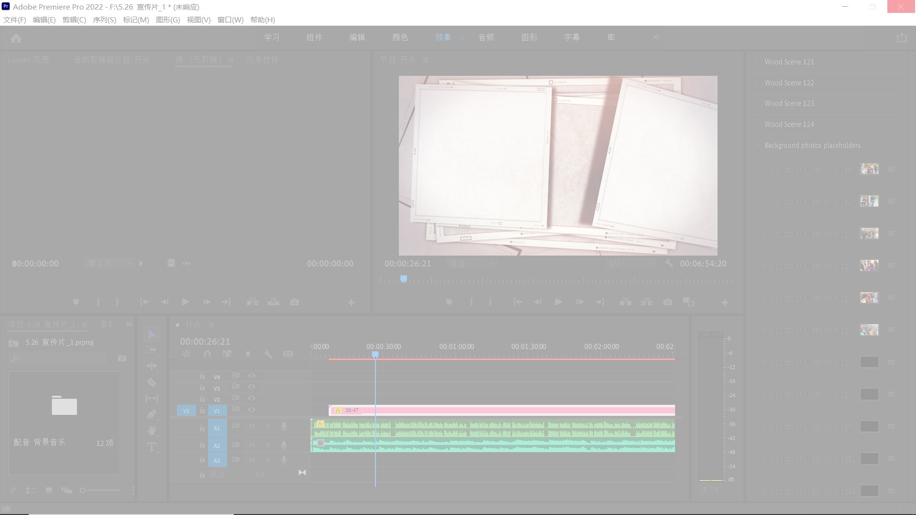Click the Quick Export share icon
The image size is (916, 515).
point(901,38)
